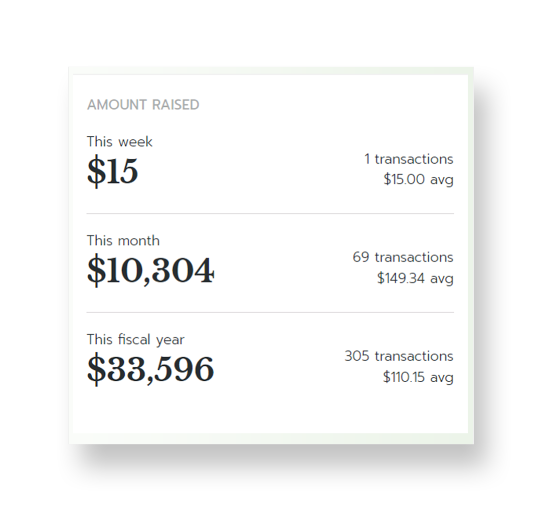Select the This month label
The width and height of the screenshot is (558, 517).
point(123,240)
